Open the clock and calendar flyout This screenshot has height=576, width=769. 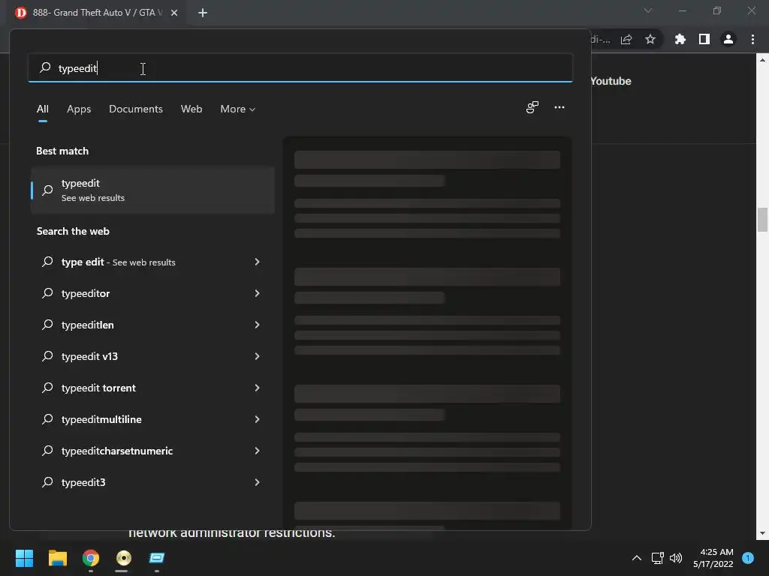[713, 558]
